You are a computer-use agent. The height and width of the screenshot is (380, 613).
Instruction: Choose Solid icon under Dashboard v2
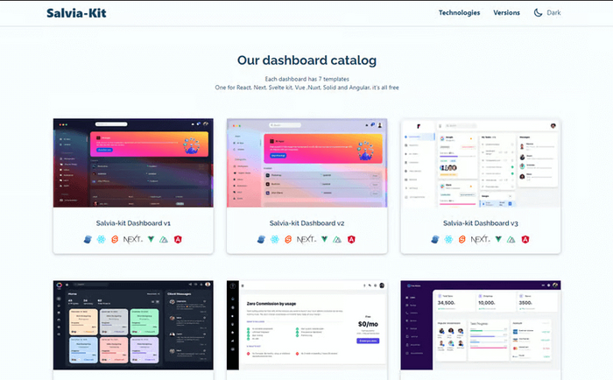point(261,239)
